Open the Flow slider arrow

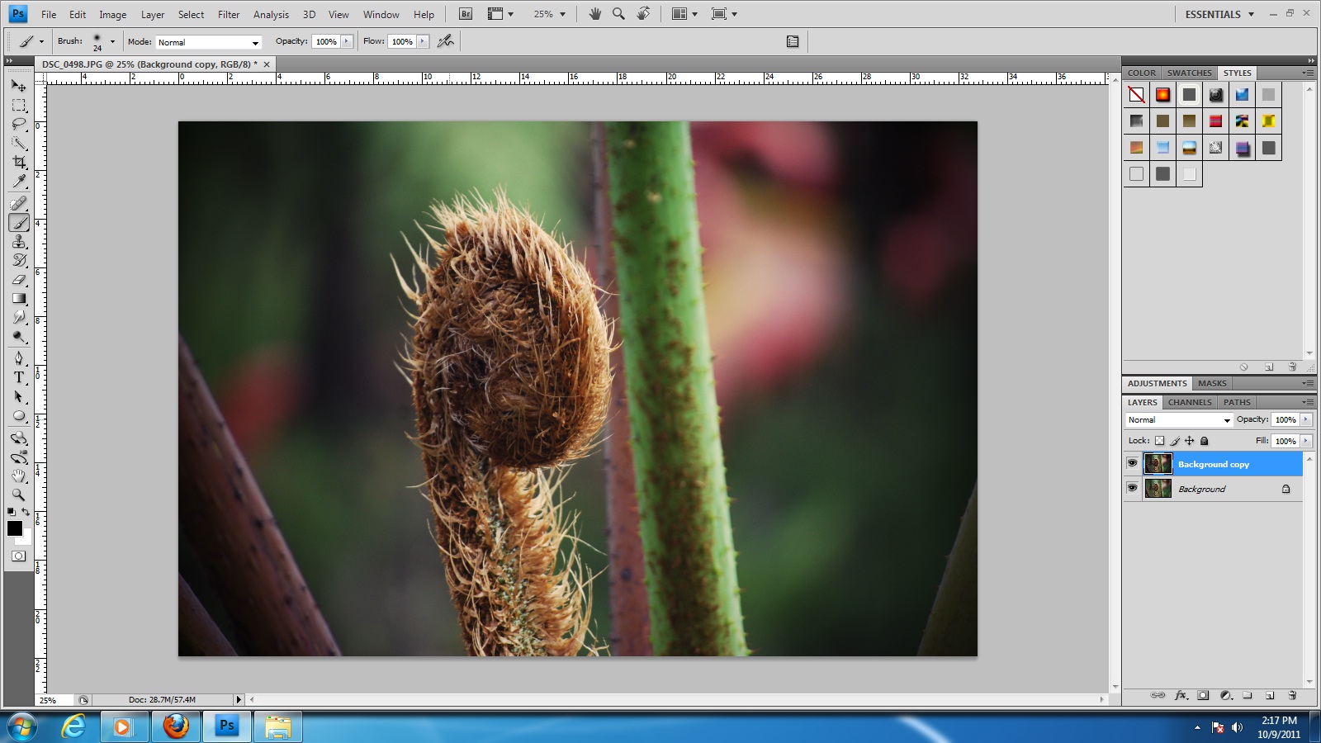(423, 41)
